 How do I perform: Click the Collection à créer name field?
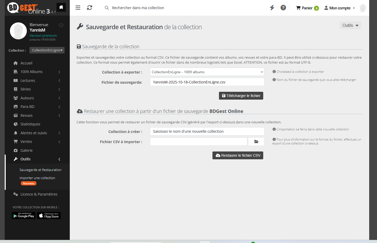[207, 131]
